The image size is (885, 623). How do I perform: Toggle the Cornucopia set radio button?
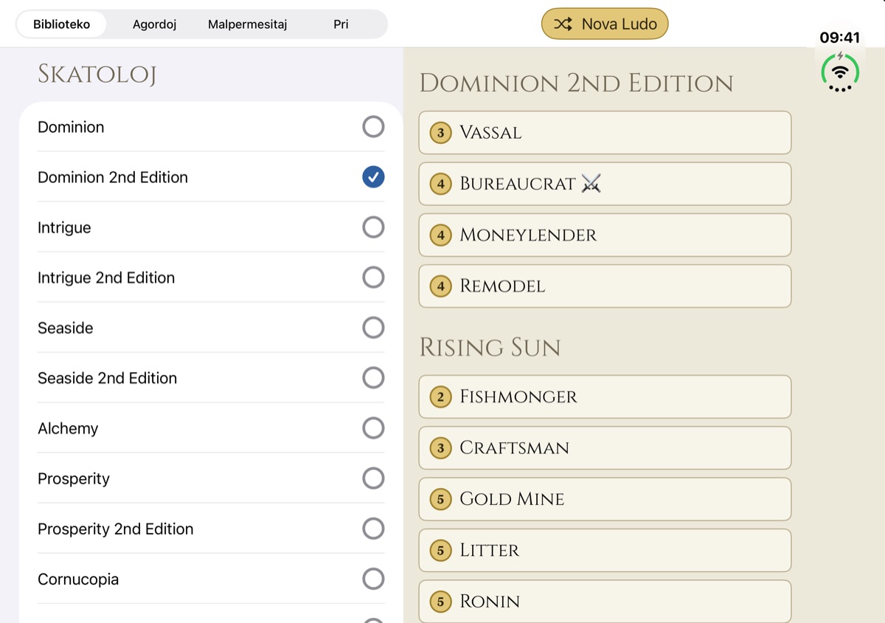(373, 579)
